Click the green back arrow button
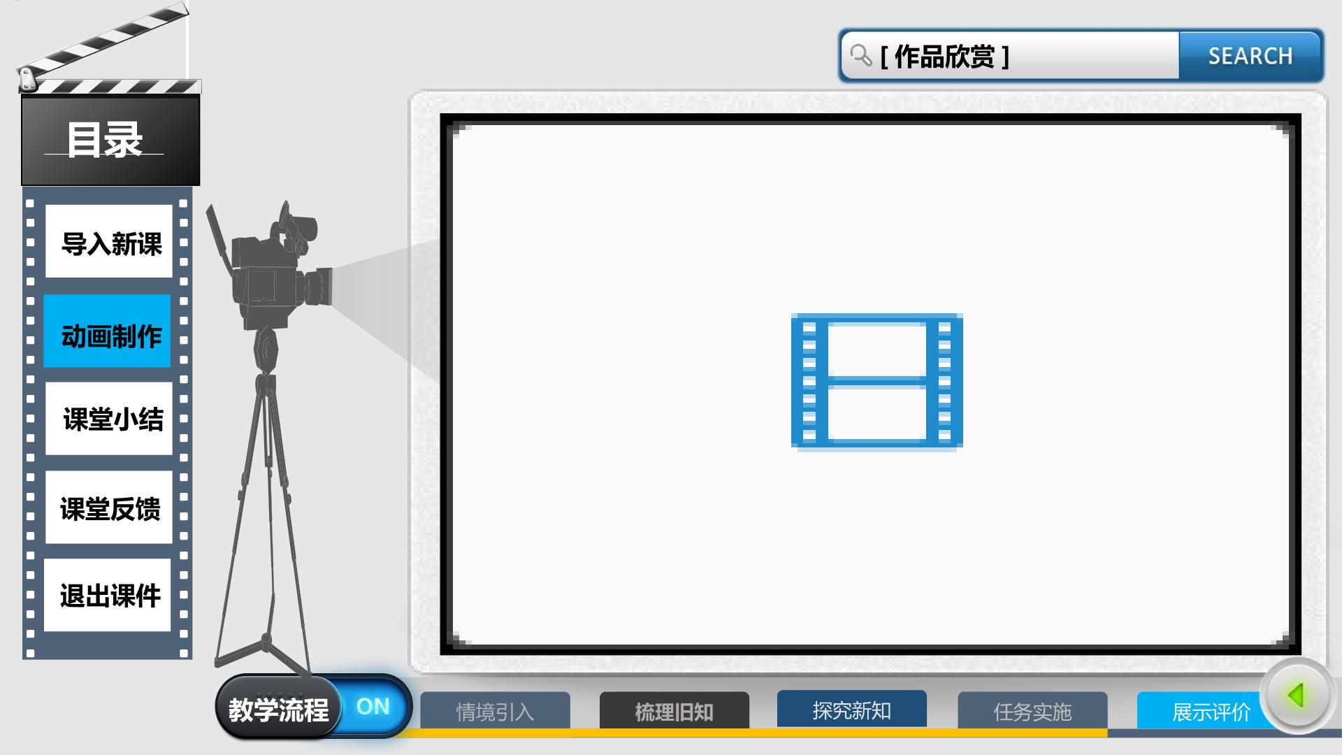Viewport: 1342px width, 755px height. [x=1297, y=696]
